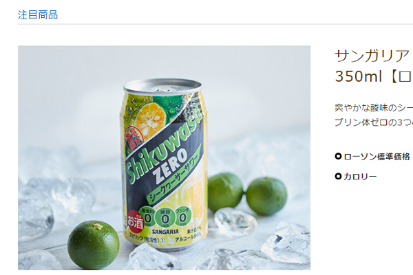Click the サンガリア product title
The width and height of the screenshot is (413, 275).
[374, 56]
